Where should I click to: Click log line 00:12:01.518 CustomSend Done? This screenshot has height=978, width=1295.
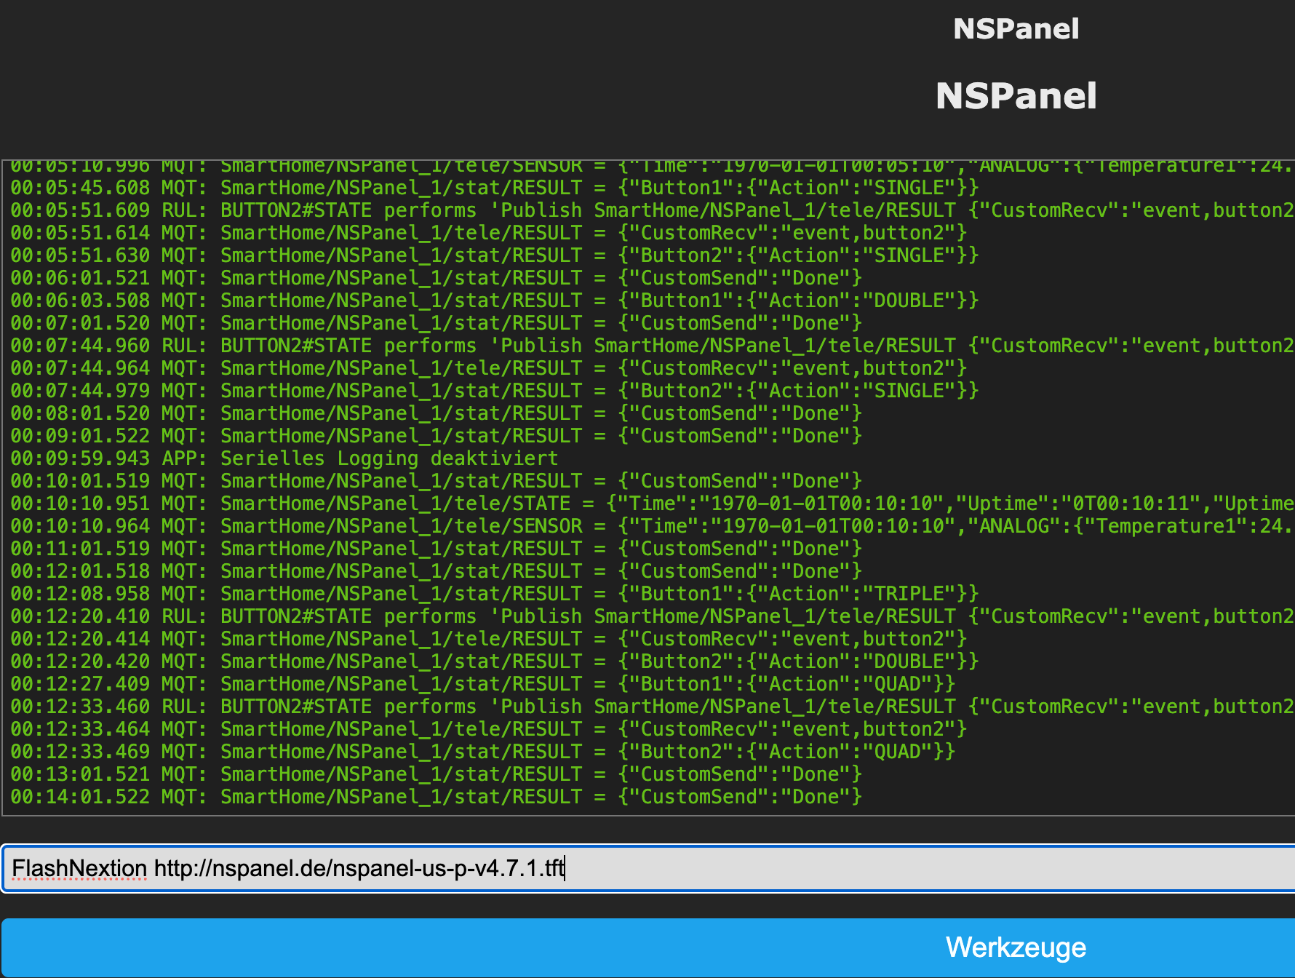point(437,571)
